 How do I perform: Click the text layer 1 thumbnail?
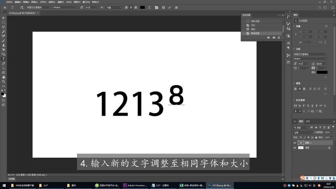pyautogui.click(x=301, y=143)
